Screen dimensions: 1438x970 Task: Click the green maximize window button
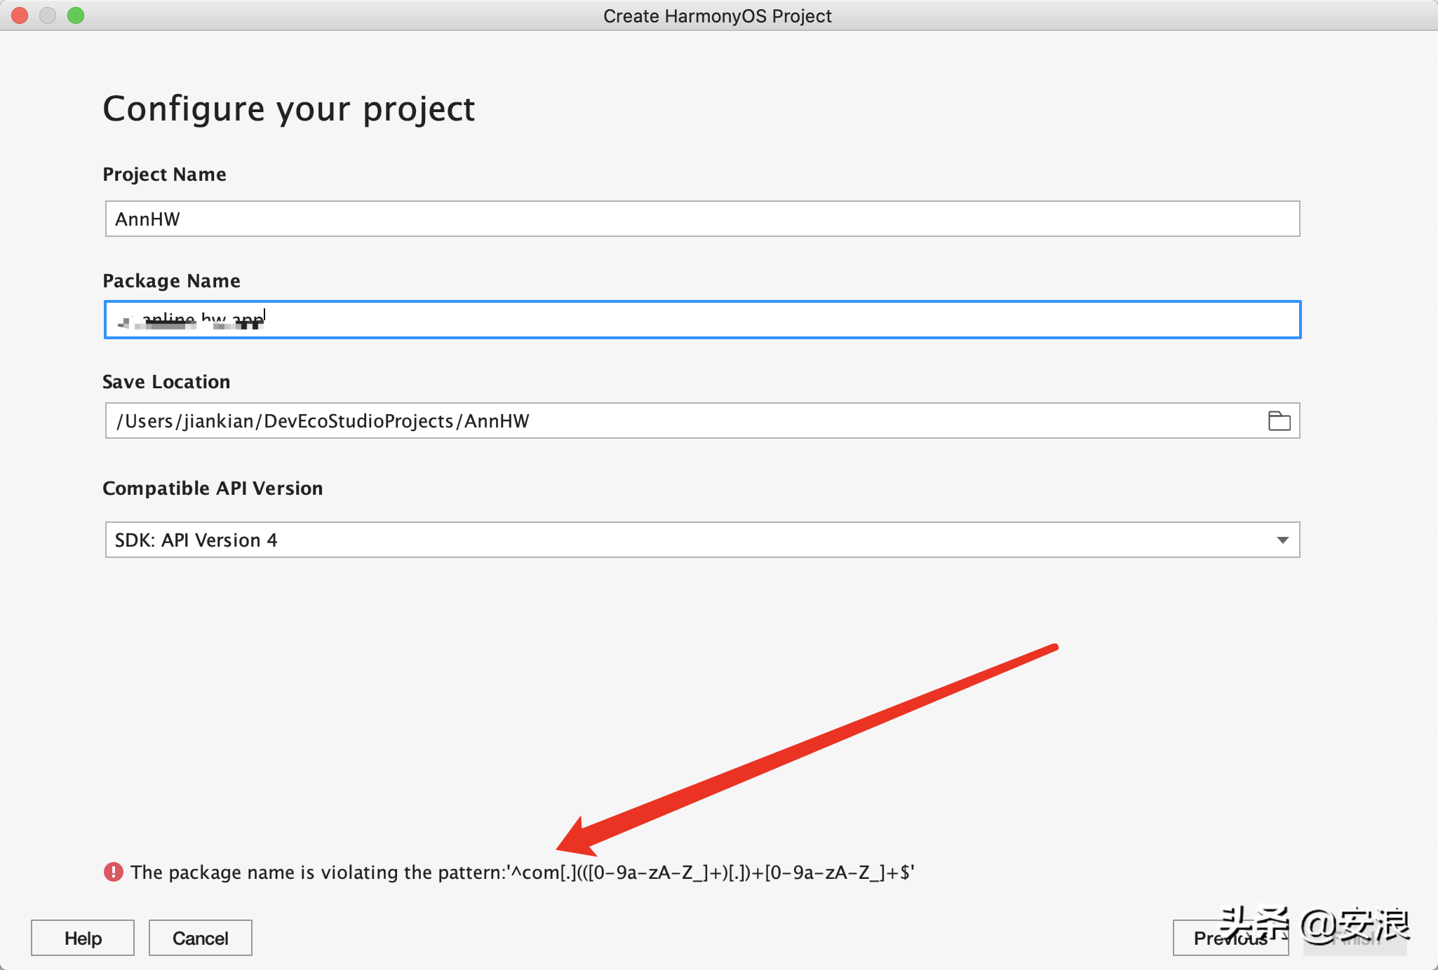[x=76, y=15]
